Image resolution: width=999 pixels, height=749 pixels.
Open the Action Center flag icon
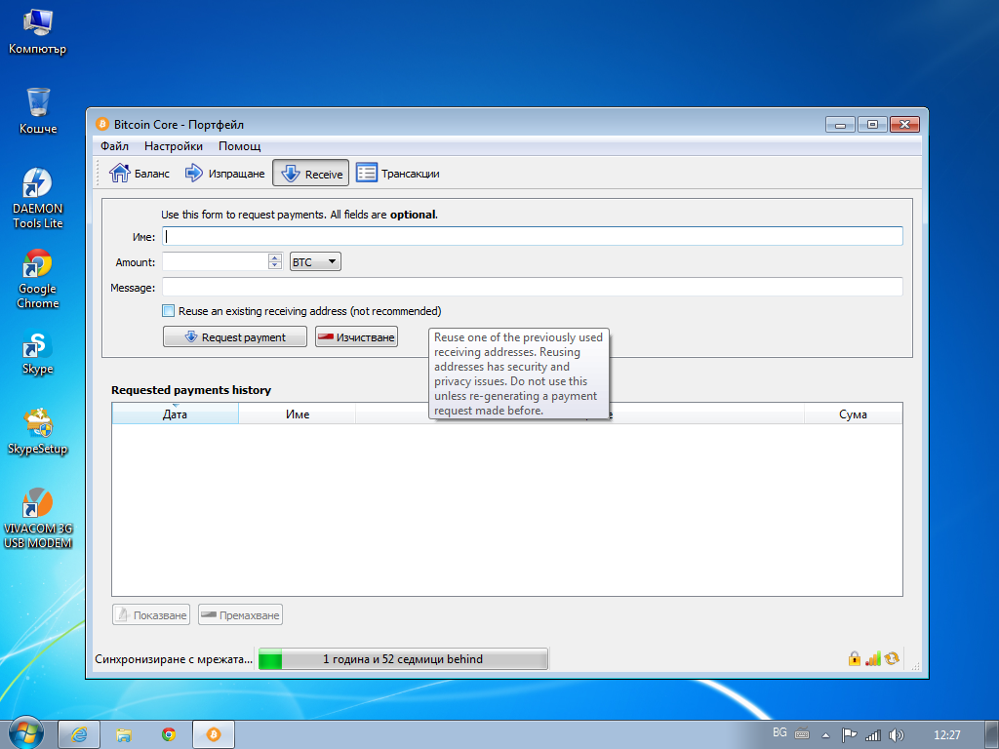(849, 735)
